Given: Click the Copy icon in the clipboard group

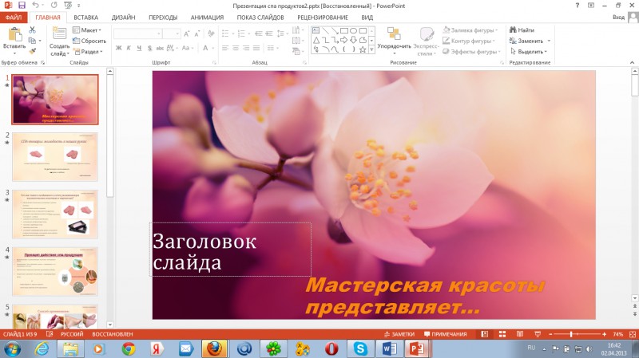Looking at the screenshot, I should tap(32, 41).
